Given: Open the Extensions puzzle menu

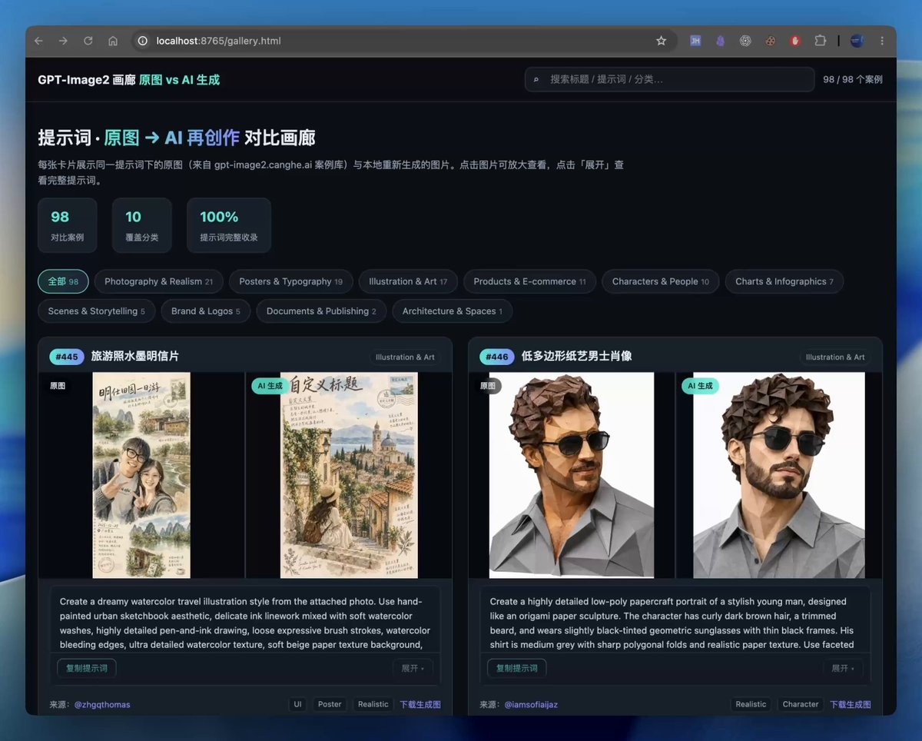Looking at the screenshot, I should click(820, 41).
